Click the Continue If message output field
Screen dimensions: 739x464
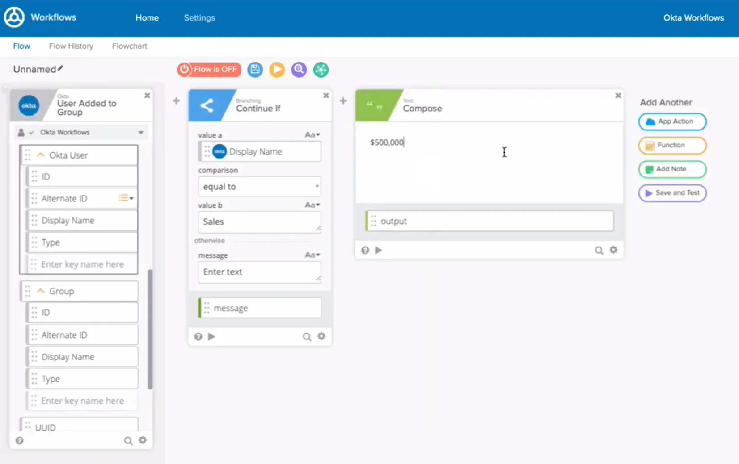point(259,308)
